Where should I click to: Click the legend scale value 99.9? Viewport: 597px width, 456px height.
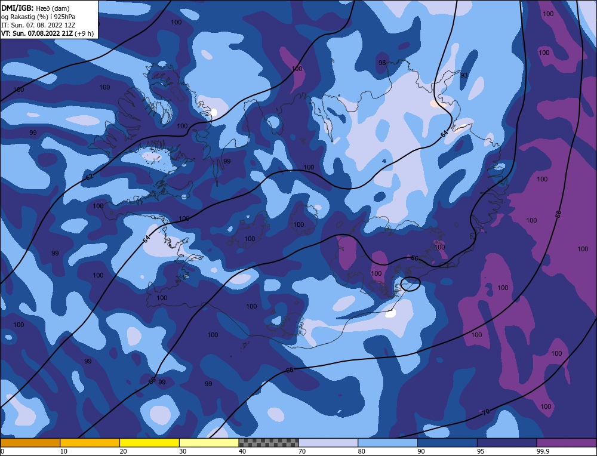pyautogui.click(x=543, y=452)
